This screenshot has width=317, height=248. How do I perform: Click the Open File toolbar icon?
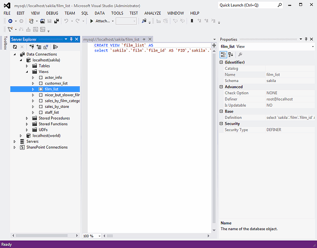coord(42,21)
